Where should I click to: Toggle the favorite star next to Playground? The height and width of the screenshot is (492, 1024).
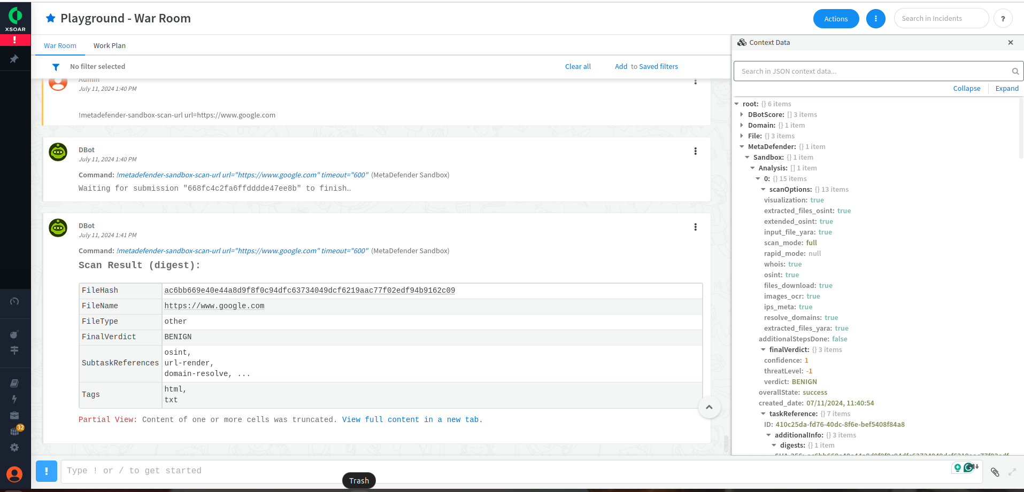point(51,18)
